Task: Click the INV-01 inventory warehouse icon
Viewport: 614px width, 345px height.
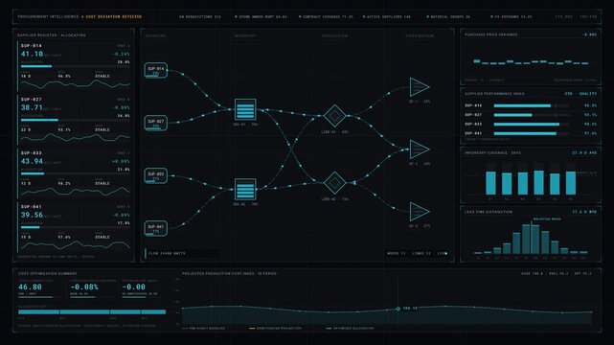Action: pos(245,109)
